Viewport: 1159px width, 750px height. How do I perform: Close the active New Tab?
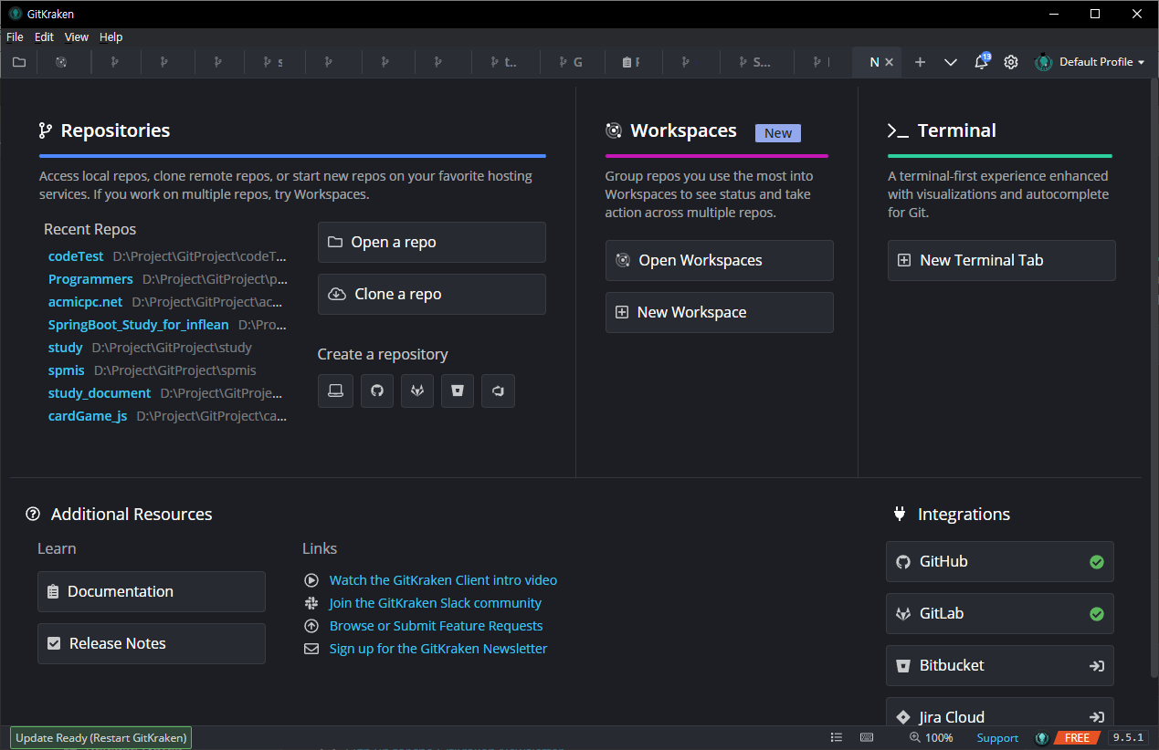tap(890, 62)
